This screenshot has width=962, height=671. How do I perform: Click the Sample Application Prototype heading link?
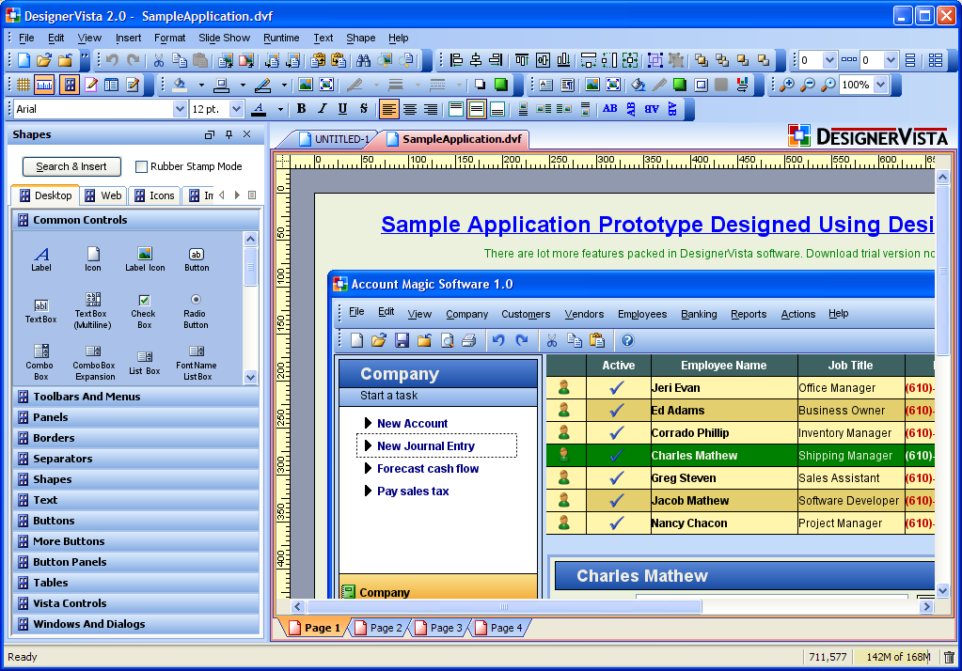657,225
